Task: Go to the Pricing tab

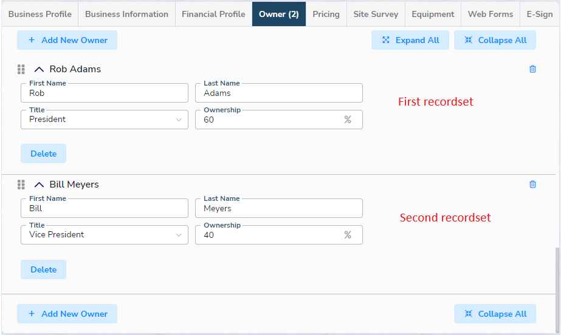Action: click(326, 14)
